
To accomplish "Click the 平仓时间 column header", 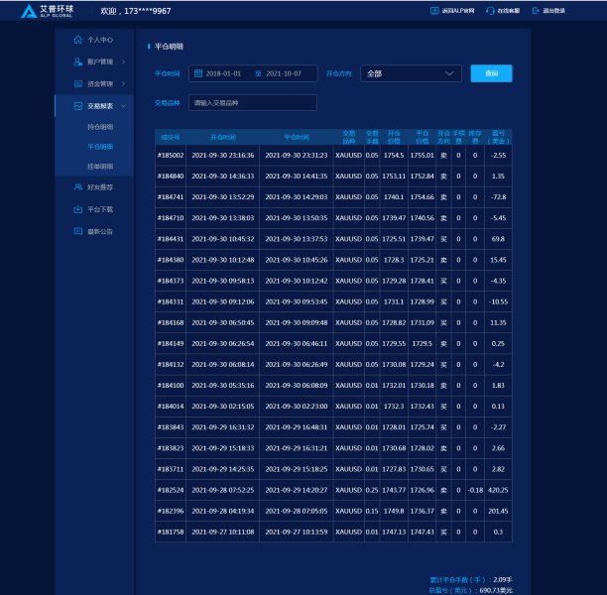I will click(x=297, y=137).
